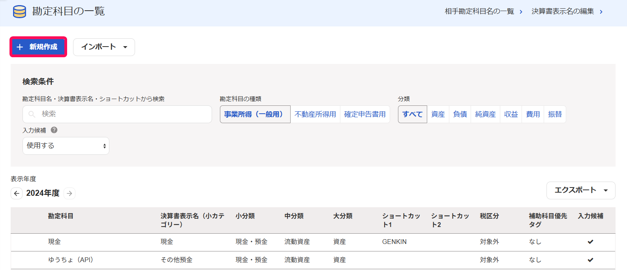Select 事業所得（一般用） account type
The height and width of the screenshot is (270, 627).
pos(255,114)
